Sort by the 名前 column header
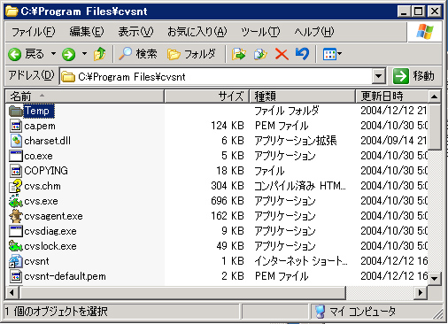 [x=85, y=96]
